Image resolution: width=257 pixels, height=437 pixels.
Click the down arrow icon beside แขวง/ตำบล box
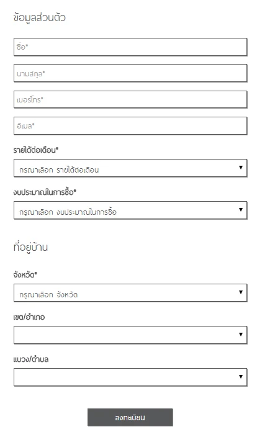click(241, 376)
